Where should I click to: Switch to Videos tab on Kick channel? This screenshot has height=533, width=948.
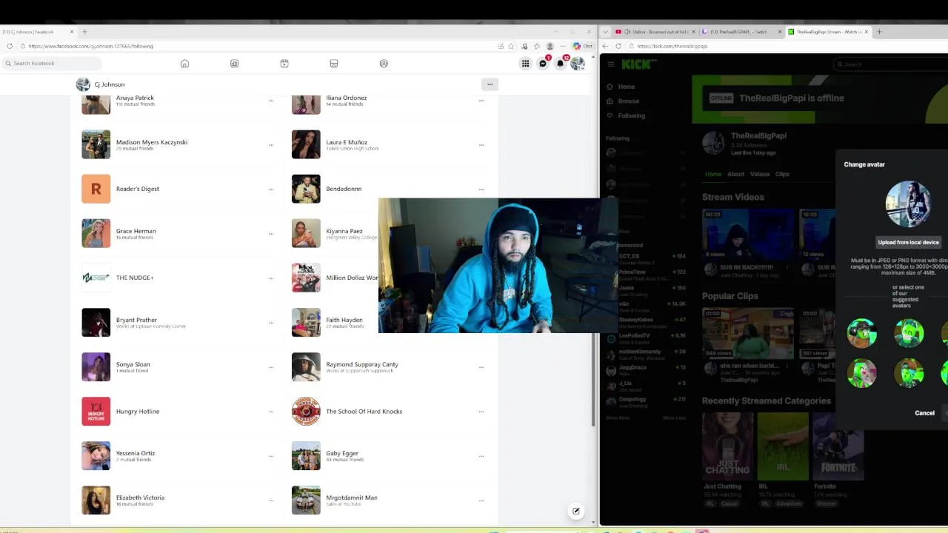(x=759, y=174)
